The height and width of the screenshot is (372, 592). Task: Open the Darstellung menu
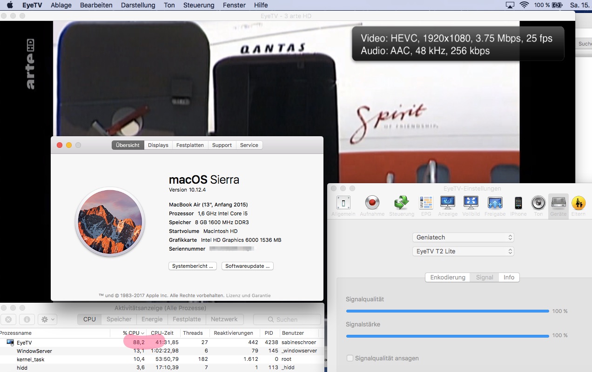(x=138, y=5)
